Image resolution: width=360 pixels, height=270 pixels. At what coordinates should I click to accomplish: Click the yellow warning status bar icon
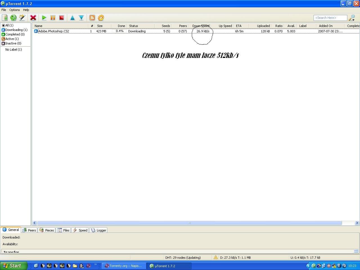(216, 257)
